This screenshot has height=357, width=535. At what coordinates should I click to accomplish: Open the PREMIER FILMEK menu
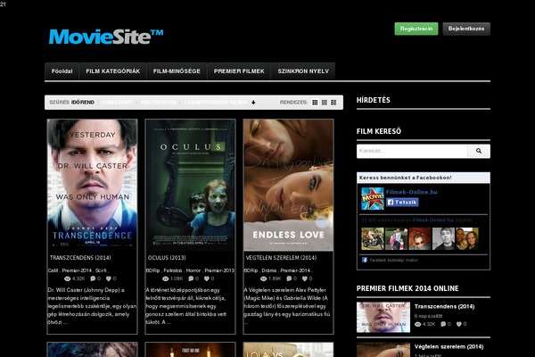[239, 71]
